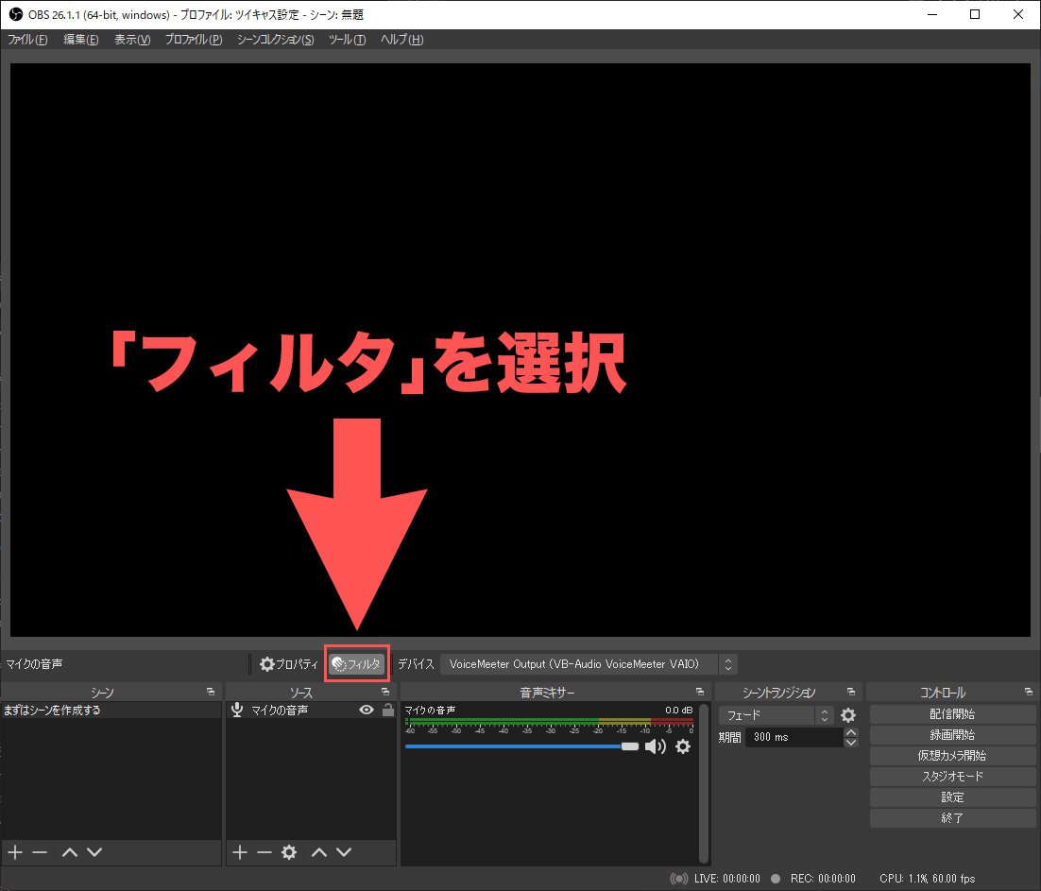1041x891 pixels.
Task: Click the REC: 00:00:00 timer text
Action: (x=823, y=879)
